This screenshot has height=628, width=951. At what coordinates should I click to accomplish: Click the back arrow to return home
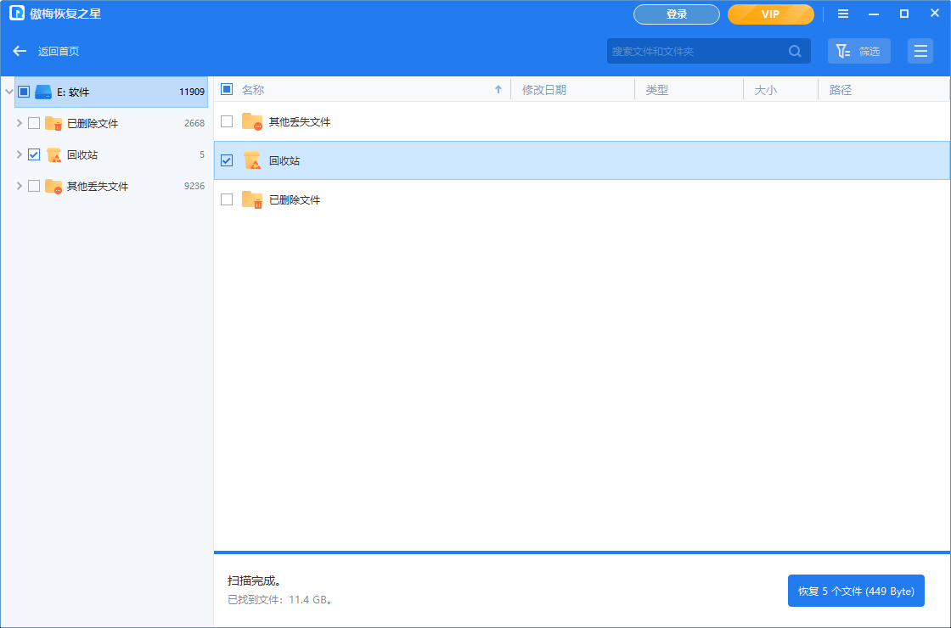(x=20, y=51)
